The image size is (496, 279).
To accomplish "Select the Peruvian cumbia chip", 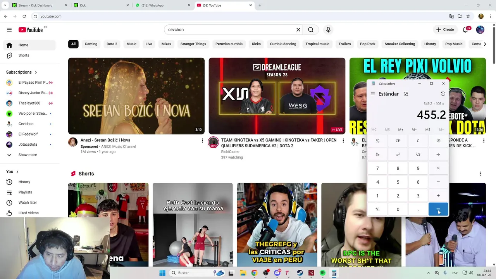I will 229,44.
